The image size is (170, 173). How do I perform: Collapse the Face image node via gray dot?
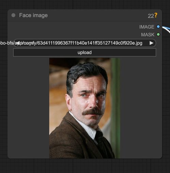point(13,15)
